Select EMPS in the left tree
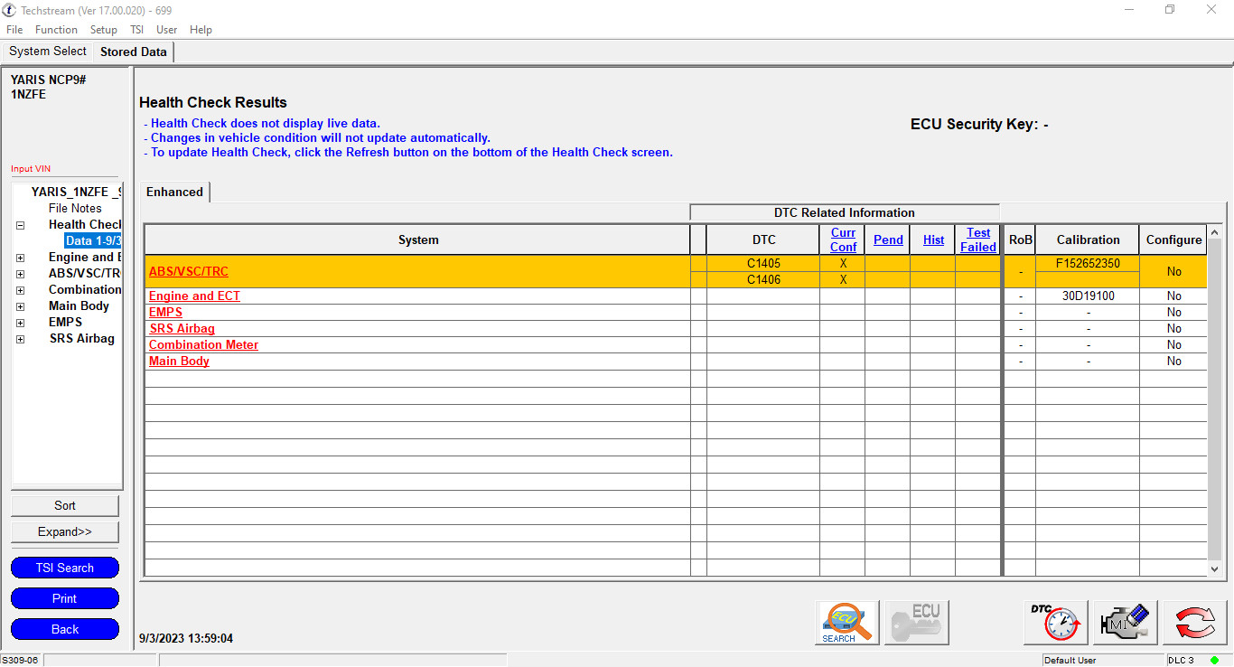 tap(65, 322)
